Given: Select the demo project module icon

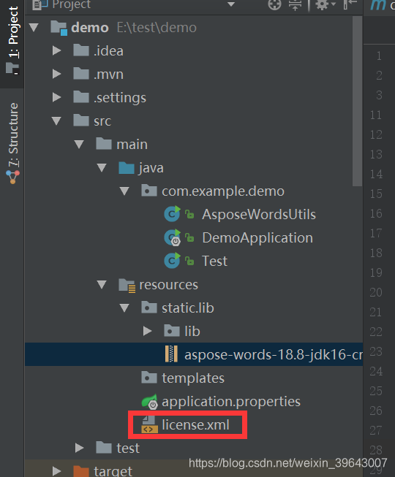Looking at the screenshot, I should click(59, 28).
